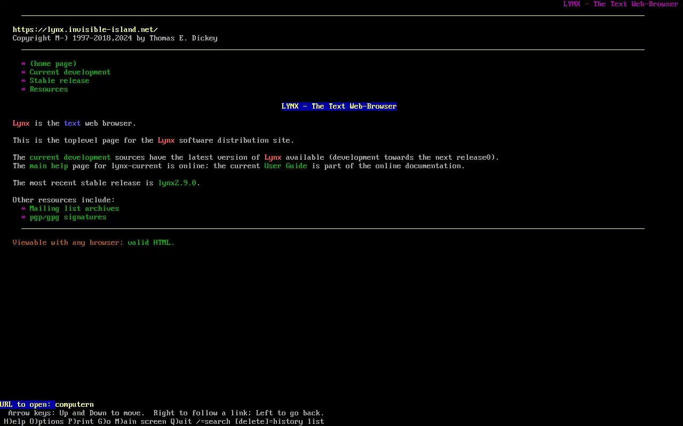Select O)ptions in the command bar
This screenshot has height=426, width=683.
click(x=47, y=422)
